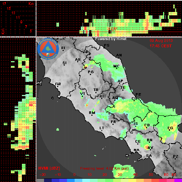Image resolution: width=182 pixels, height=182 pixels.
Task: Click the RI city label on the map
Action: (102, 96)
